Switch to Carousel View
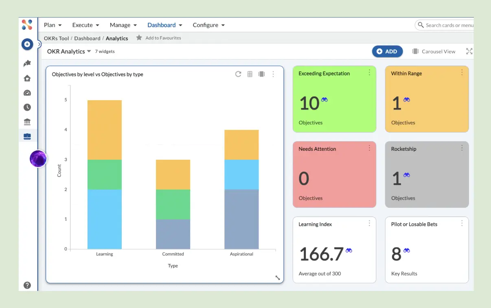Screen dimensions: 491x308 pyautogui.click(x=434, y=51)
